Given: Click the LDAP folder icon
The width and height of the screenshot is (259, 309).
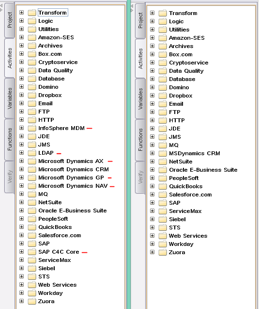Looking at the screenshot, I should click(32, 153).
